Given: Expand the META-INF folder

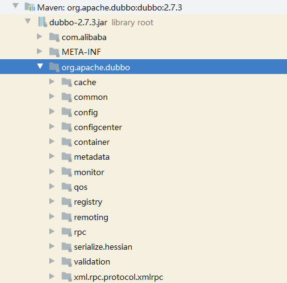Looking at the screenshot, I should (39, 51).
